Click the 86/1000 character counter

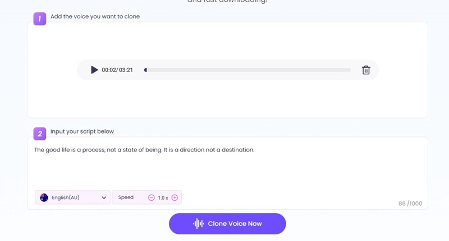(x=410, y=204)
